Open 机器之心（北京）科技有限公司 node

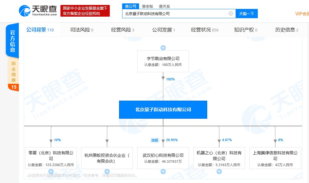coord(219,158)
